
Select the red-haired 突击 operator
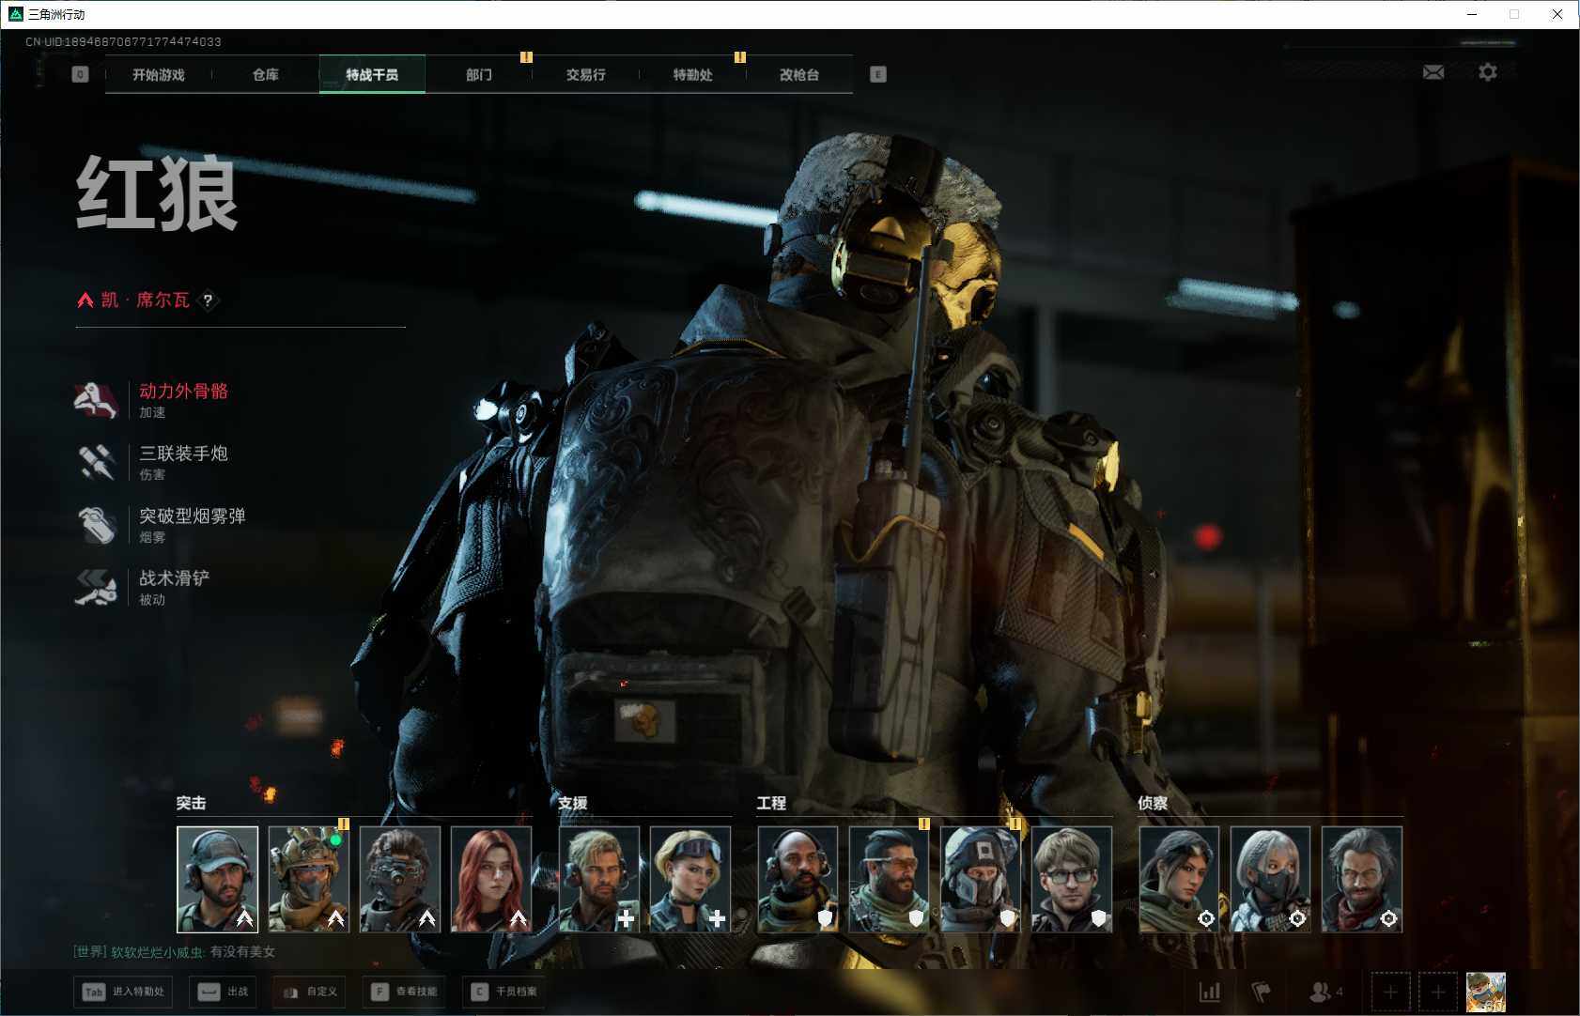tap(490, 879)
